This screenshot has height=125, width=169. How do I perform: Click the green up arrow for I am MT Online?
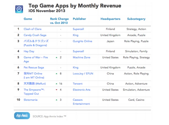[x=57, y=74]
